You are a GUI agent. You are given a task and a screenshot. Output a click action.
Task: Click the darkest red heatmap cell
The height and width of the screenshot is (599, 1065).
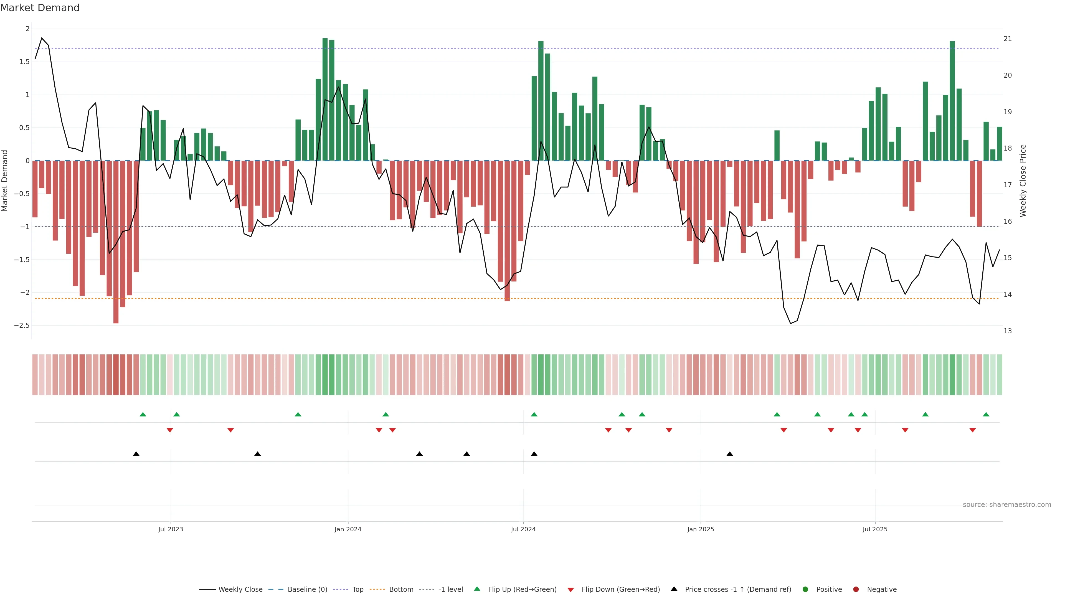(116, 375)
